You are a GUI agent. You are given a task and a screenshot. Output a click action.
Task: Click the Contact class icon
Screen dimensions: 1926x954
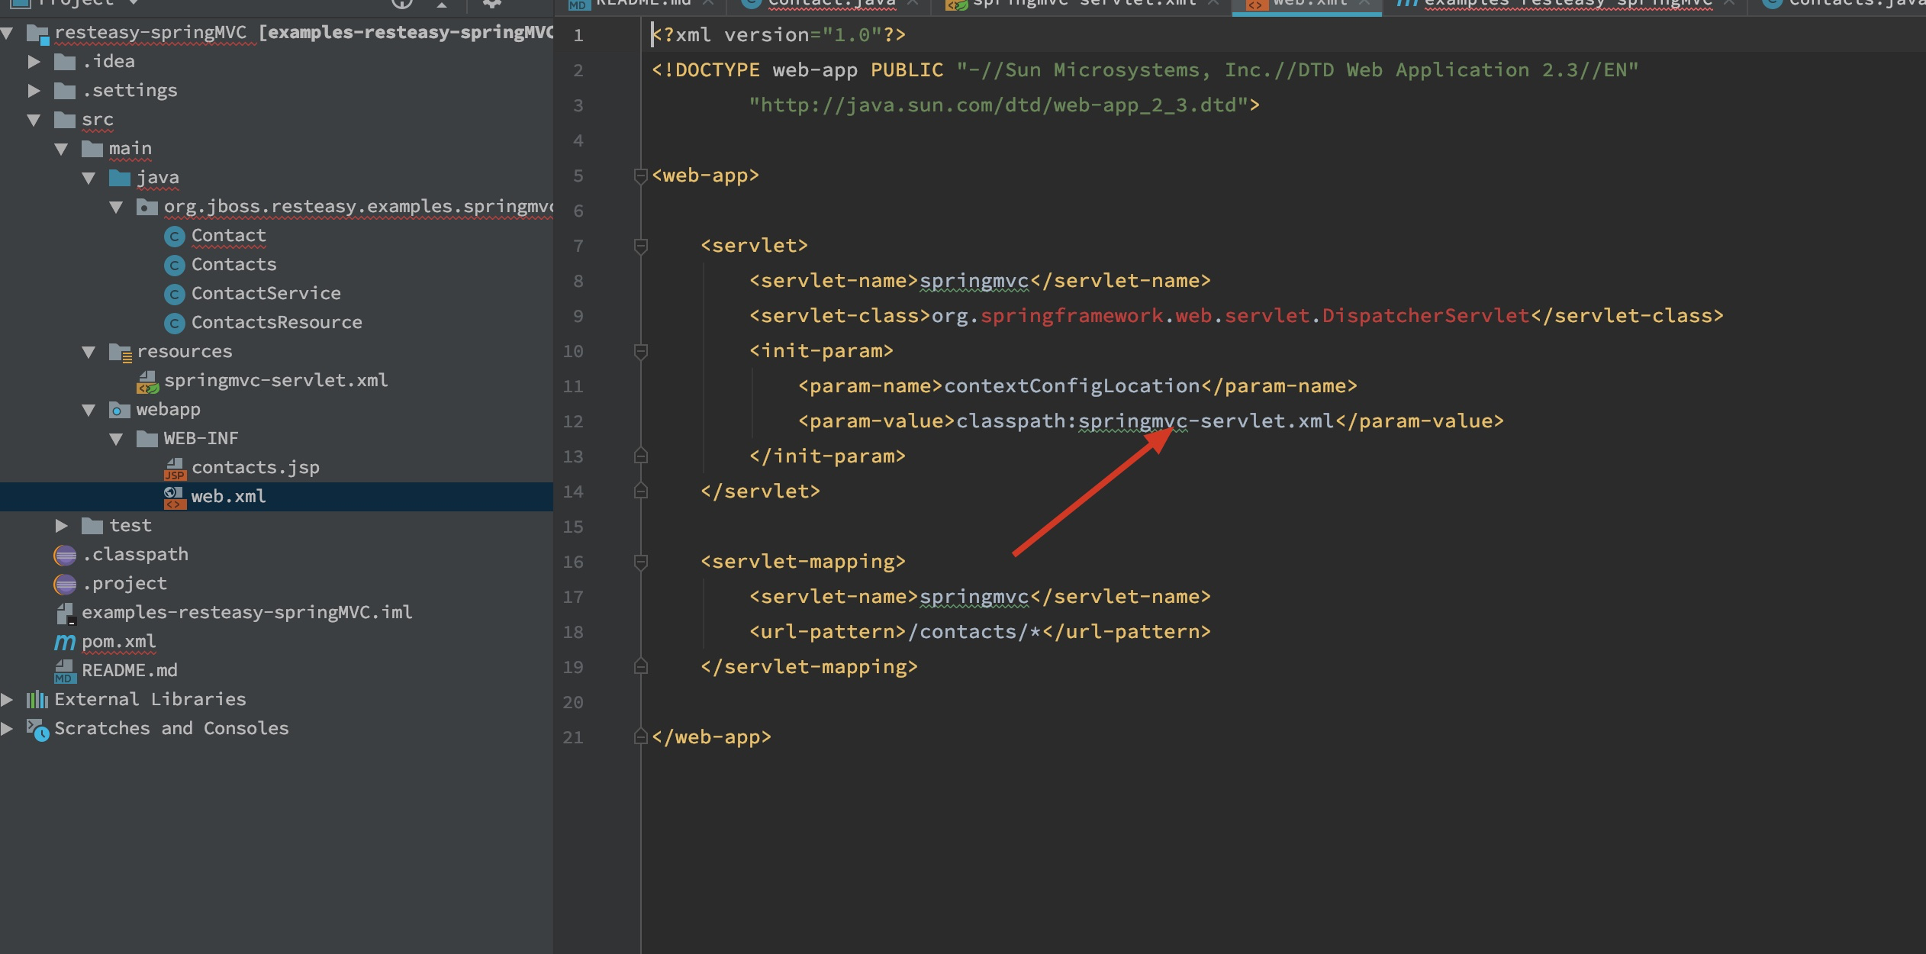coord(175,237)
